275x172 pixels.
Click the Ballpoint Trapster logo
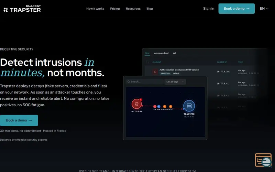[22, 9]
